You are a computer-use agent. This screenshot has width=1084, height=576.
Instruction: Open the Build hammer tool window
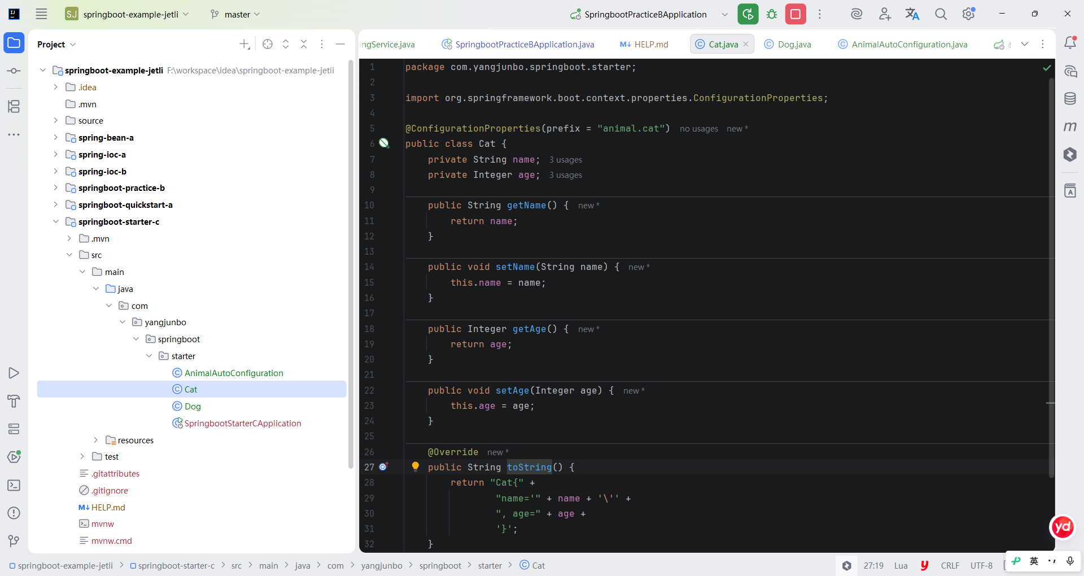coord(14,401)
